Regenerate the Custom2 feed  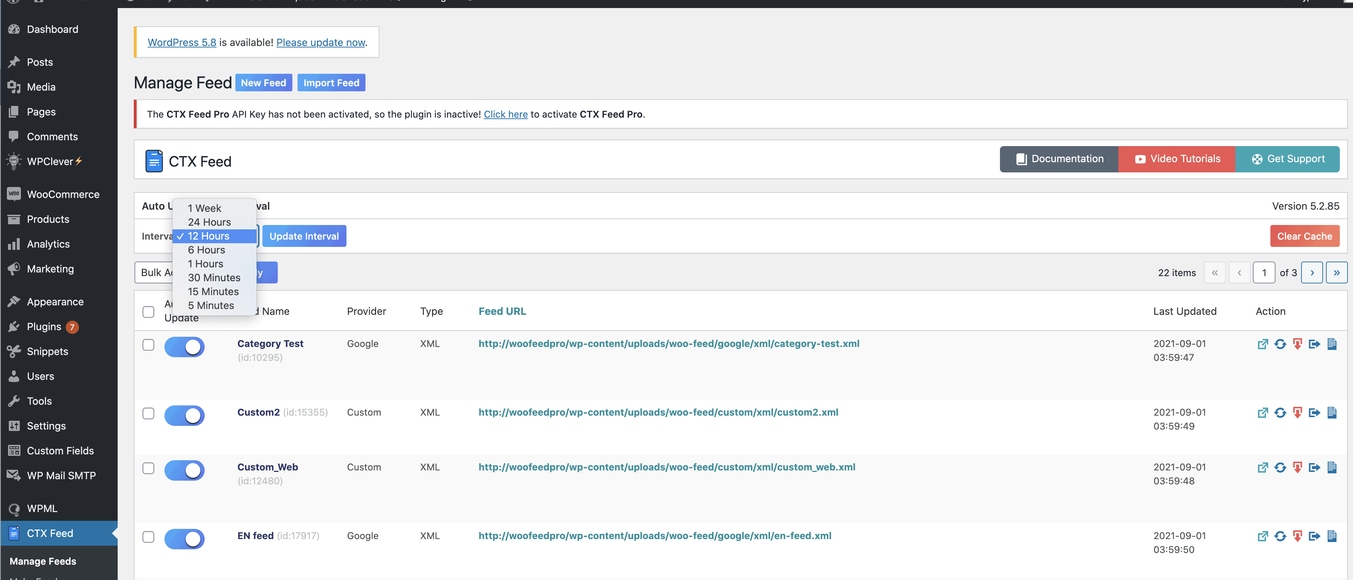pyautogui.click(x=1280, y=413)
